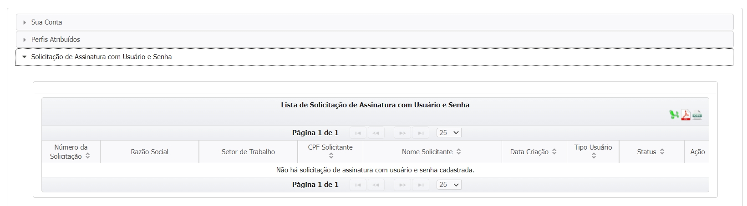Go to previous page in top paginator

tap(376, 133)
